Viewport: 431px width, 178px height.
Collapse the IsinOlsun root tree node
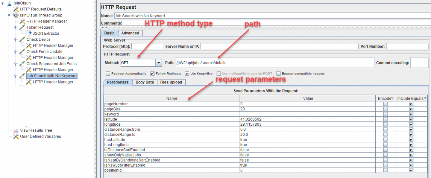click(x=3, y=3)
